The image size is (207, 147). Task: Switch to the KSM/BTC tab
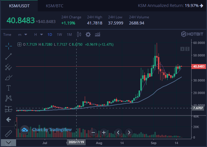click(x=54, y=6)
